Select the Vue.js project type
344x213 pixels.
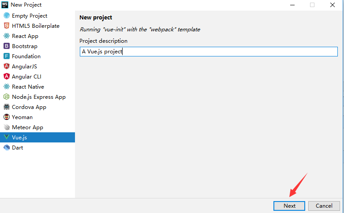(19, 138)
